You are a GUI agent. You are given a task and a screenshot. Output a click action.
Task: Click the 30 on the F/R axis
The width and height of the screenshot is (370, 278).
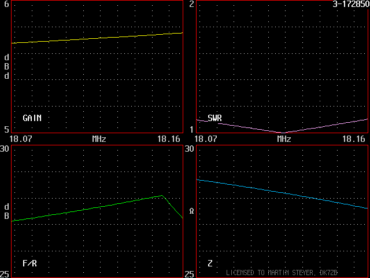point(5,149)
